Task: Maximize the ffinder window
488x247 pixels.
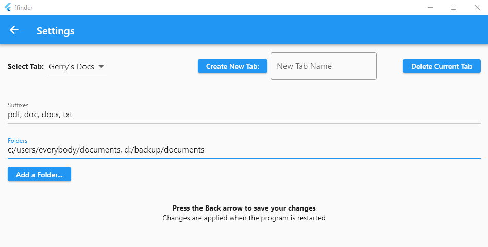Action: tap(453, 8)
